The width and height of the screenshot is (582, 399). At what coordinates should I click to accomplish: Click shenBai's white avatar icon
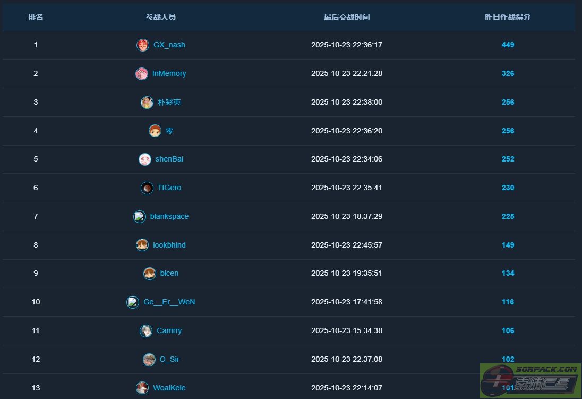coord(144,159)
